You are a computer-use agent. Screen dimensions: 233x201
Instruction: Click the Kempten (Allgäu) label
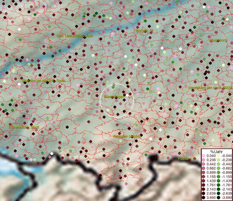127,136
